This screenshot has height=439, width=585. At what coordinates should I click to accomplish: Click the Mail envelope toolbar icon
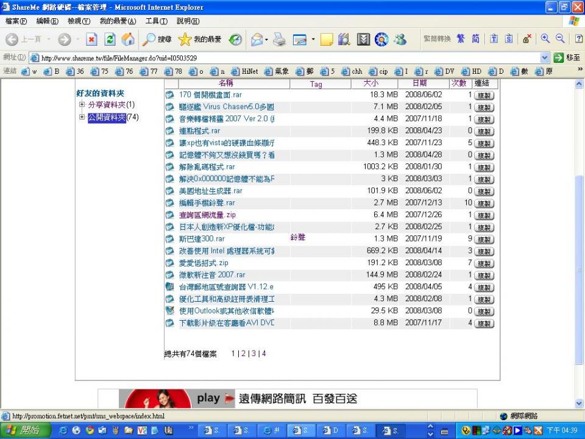258,39
